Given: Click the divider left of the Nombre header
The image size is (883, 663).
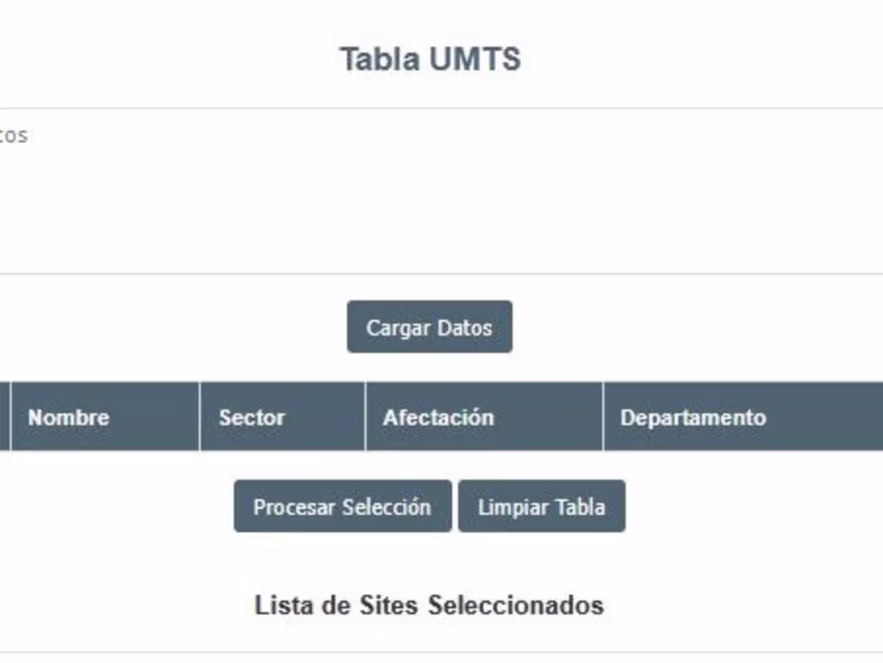Looking at the screenshot, I should click(x=10, y=417).
